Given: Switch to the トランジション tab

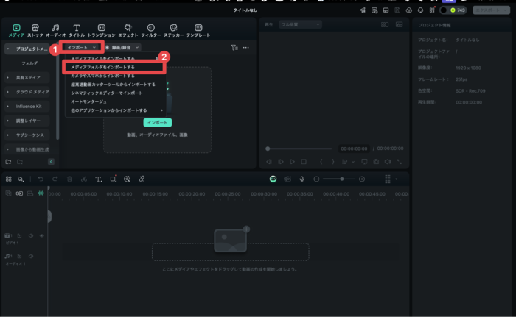Looking at the screenshot, I should (102, 30).
